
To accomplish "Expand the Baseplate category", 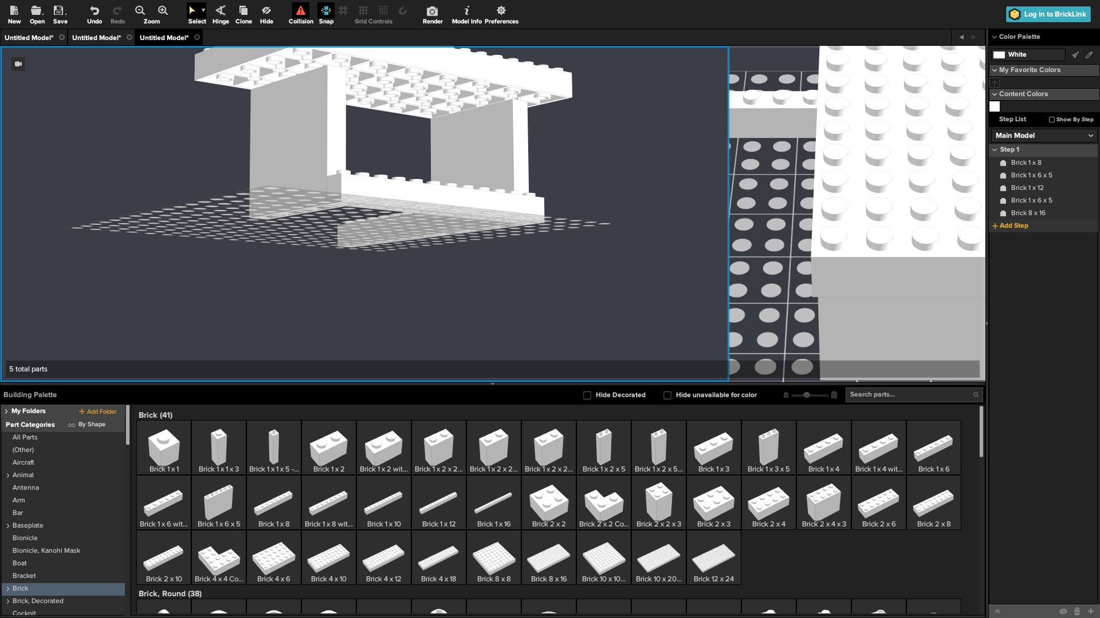I will [8, 526].
